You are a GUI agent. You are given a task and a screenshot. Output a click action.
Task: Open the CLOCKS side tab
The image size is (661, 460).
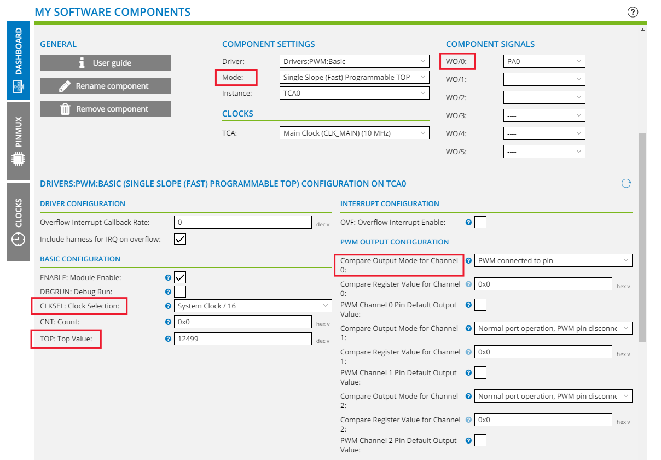coord(19,222)
